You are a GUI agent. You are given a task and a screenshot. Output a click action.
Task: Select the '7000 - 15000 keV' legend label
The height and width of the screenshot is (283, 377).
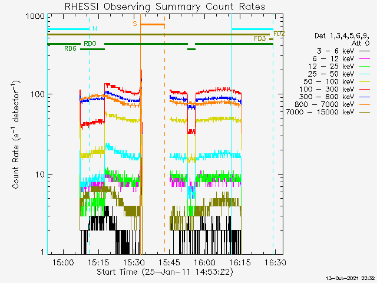pyautogui.click(x=320, y=112)
